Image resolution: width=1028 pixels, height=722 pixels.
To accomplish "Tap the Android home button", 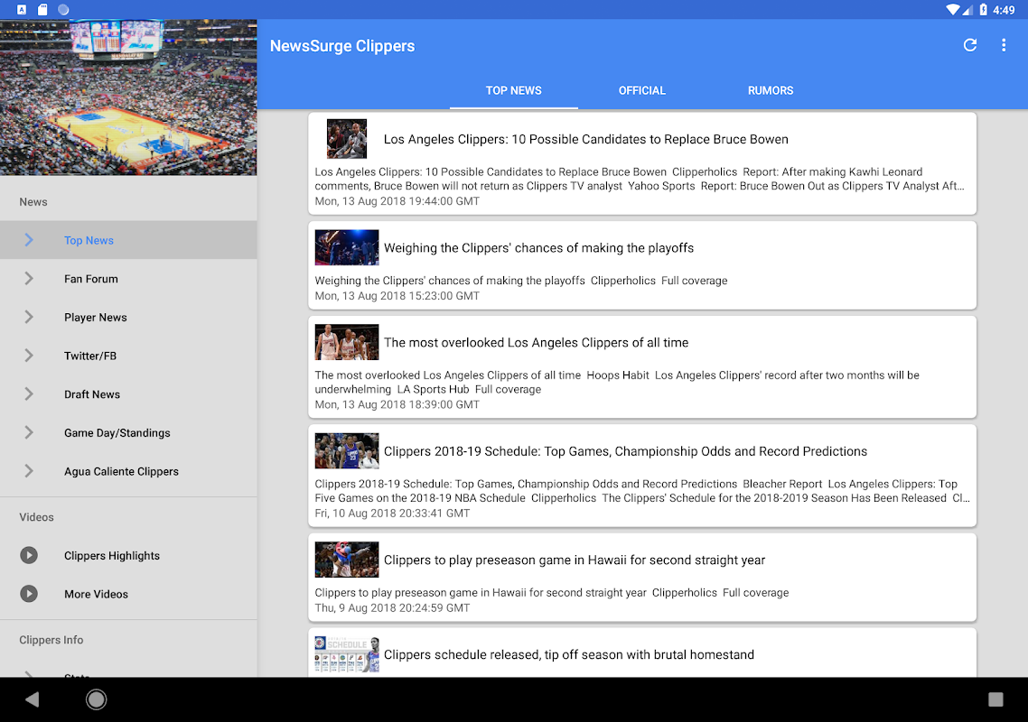I will click(x=97, y=699).
